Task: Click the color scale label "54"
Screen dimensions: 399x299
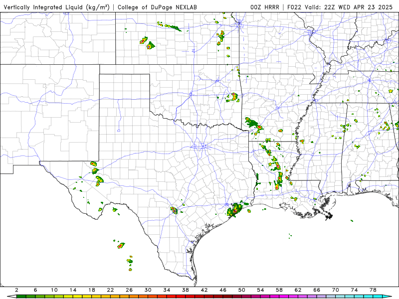Action: point(260,290)
